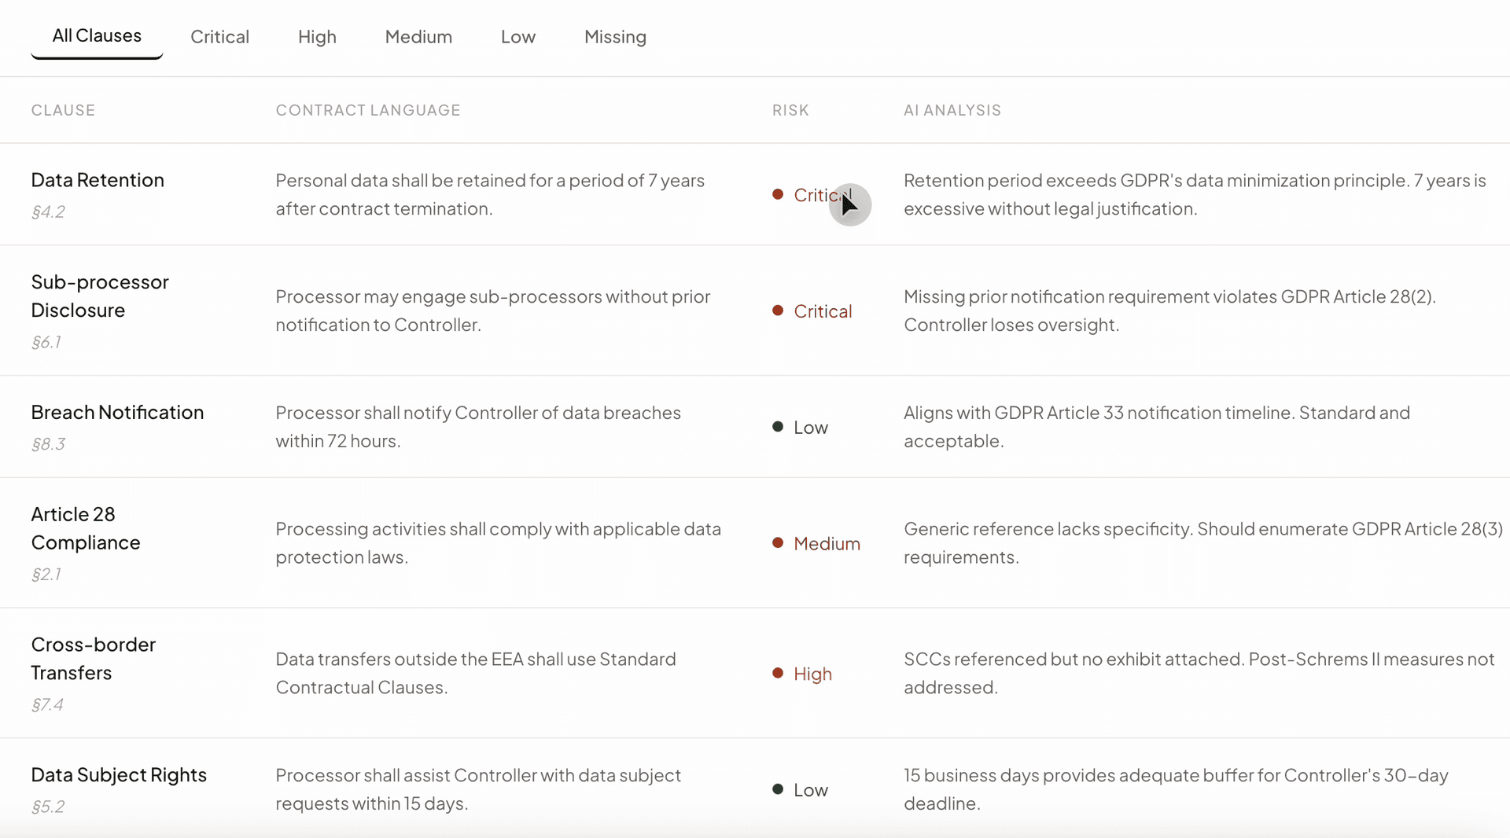Open the Missing clauses tab

615,36
